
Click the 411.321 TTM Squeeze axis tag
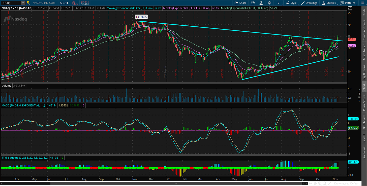coord(353,162)
